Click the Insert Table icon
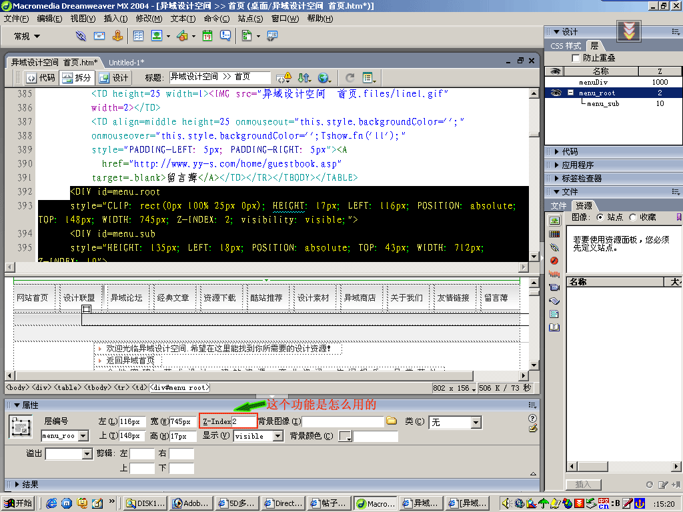683x512 pixels. click(138, 36)
